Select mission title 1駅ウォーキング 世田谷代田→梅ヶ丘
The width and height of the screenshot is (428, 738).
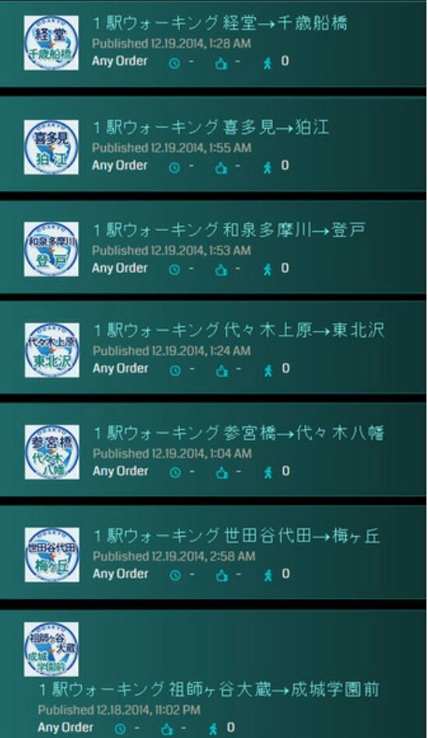point(236,536)
